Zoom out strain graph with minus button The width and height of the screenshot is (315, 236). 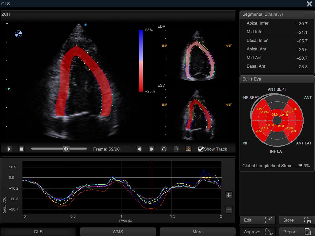click(229, 210)
